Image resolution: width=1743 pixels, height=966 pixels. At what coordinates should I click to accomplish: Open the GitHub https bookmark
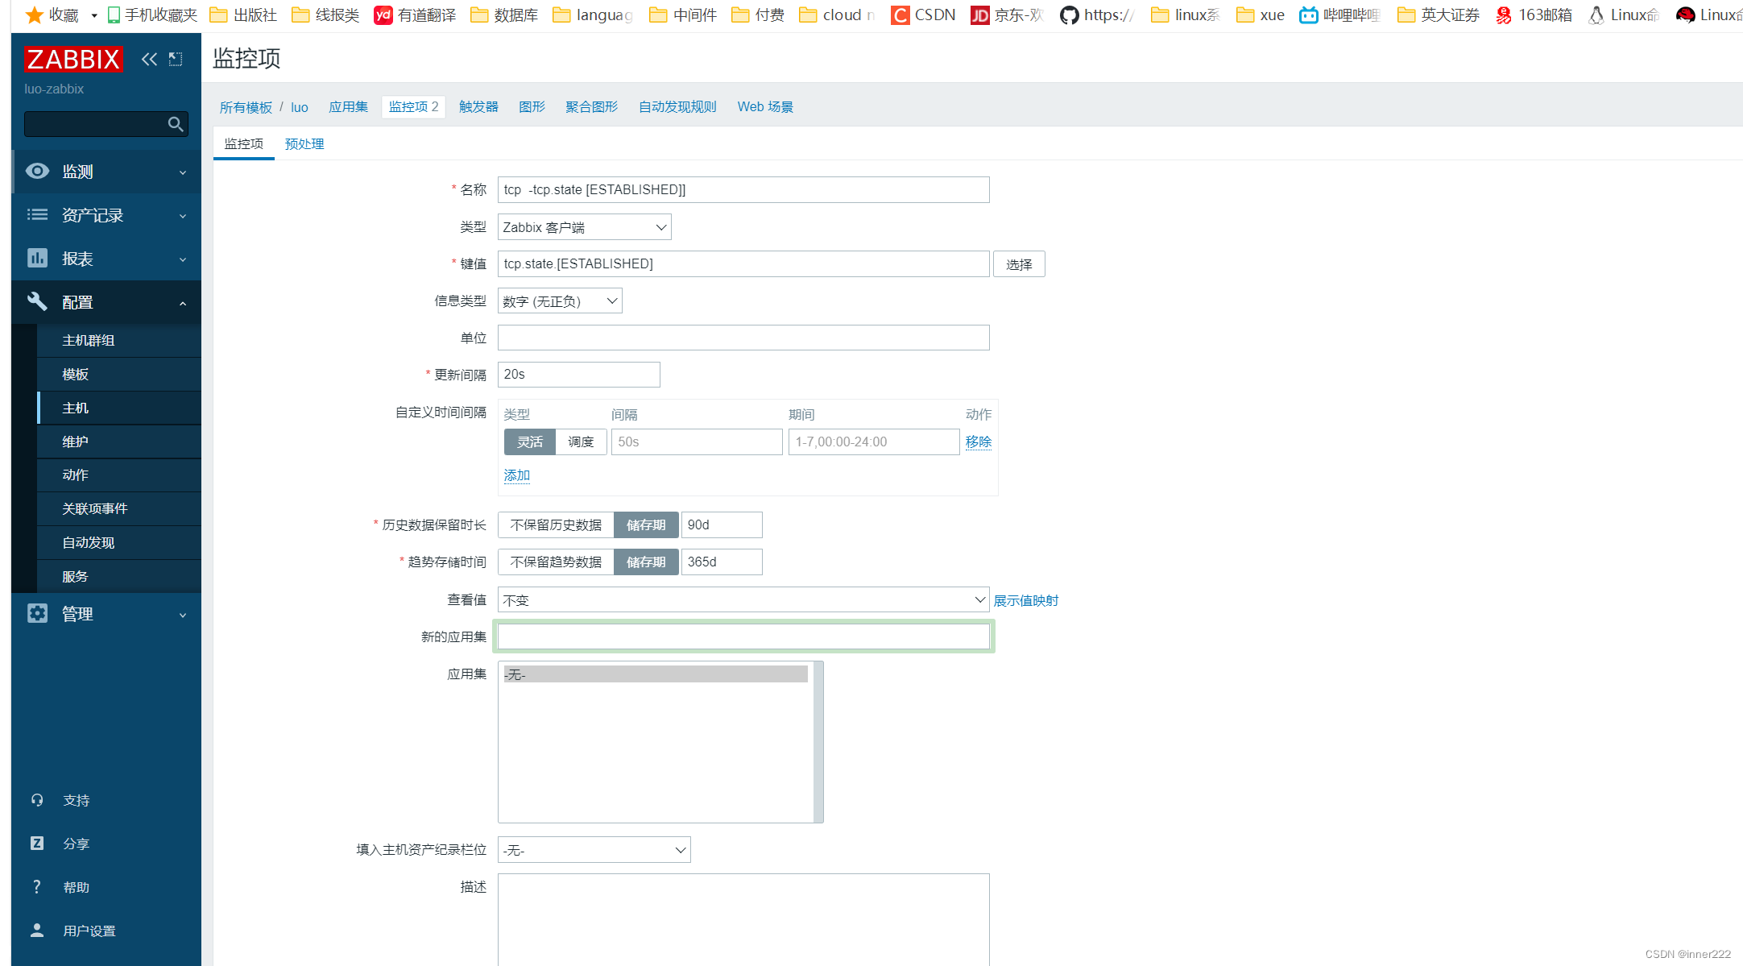(x=1097, y=15)
